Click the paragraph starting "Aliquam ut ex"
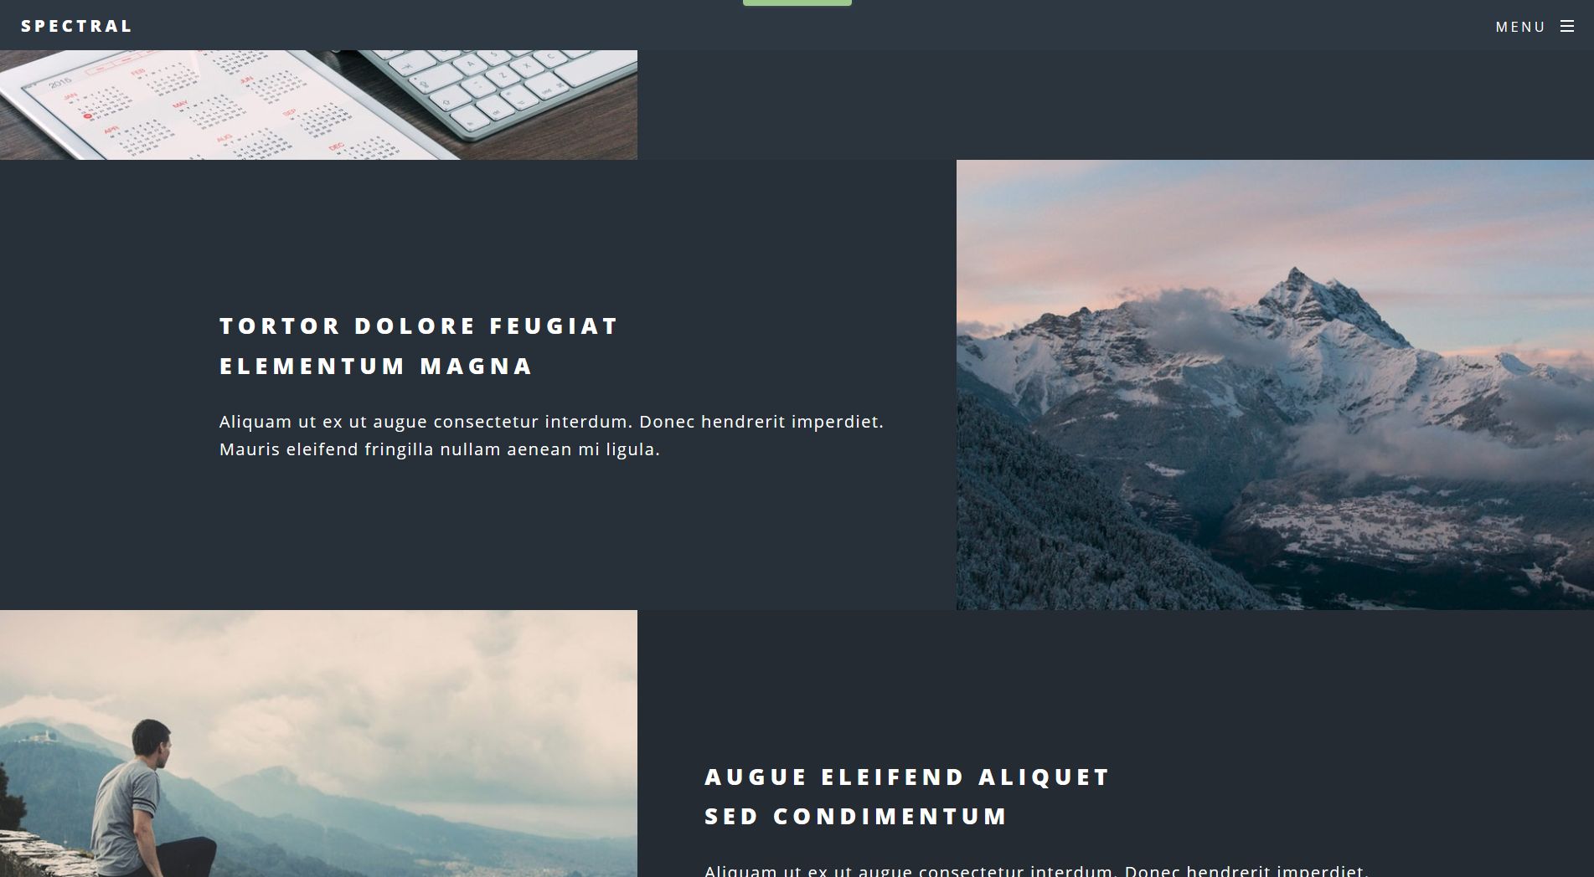Image resolution: width=1594 pixels, height=877 pixels. click(x=551, y=435)
